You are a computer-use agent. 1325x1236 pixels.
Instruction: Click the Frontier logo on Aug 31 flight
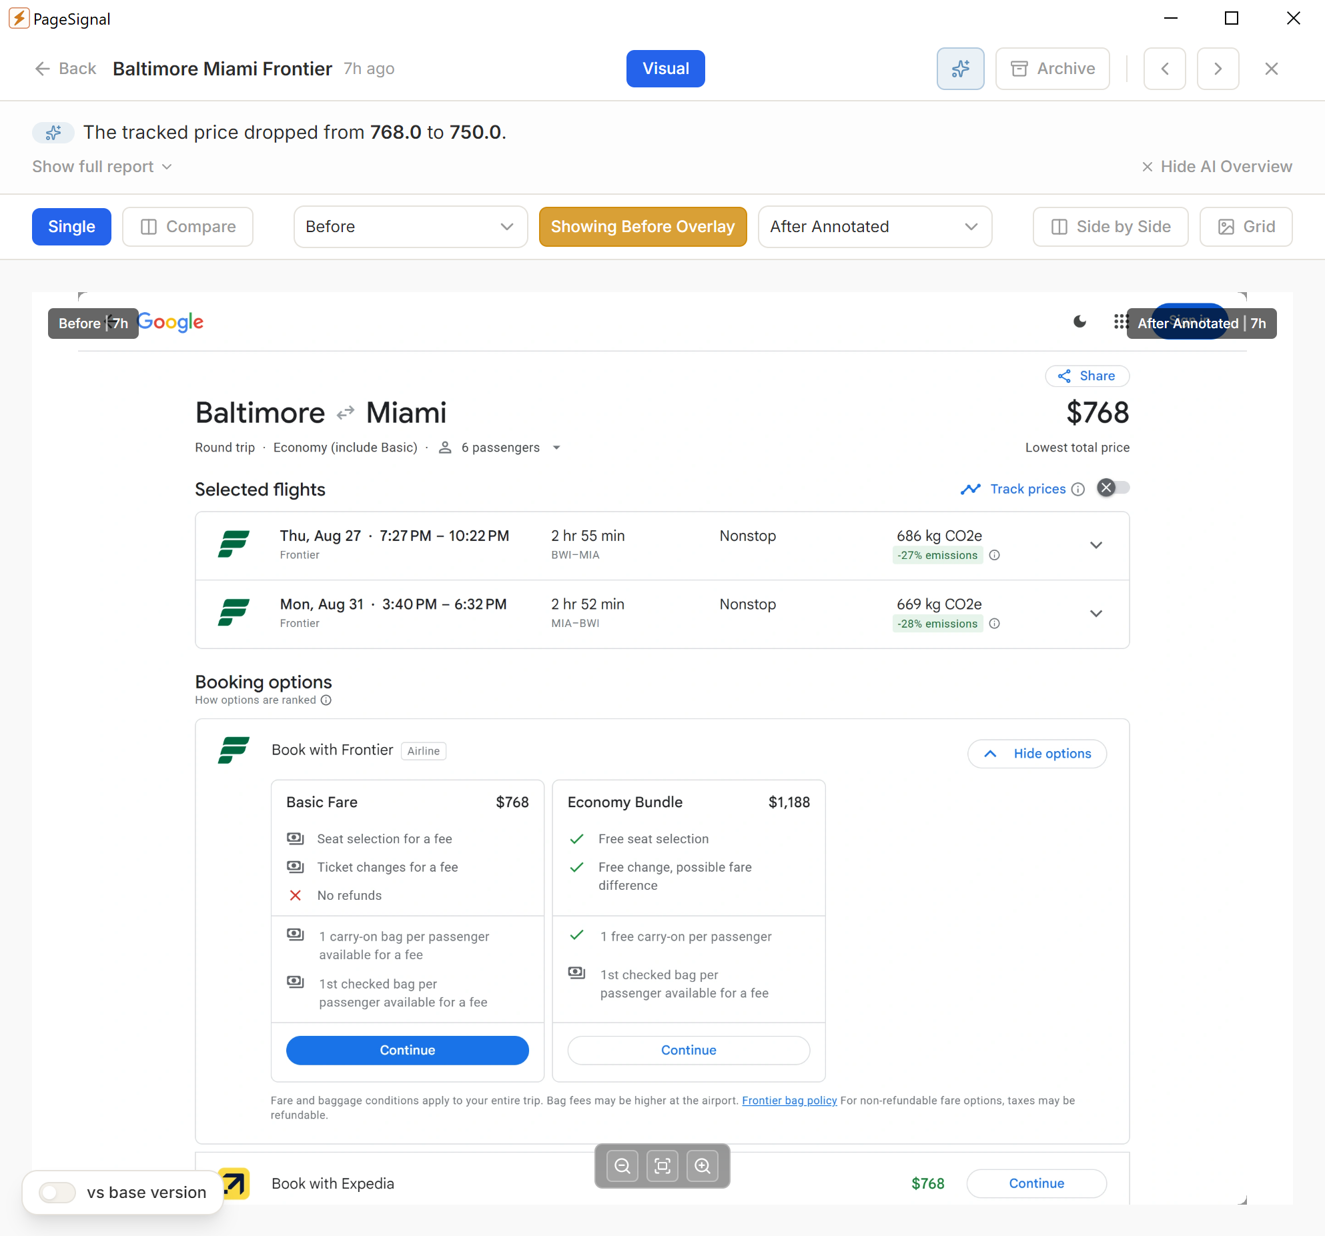[x=234, y=612]
